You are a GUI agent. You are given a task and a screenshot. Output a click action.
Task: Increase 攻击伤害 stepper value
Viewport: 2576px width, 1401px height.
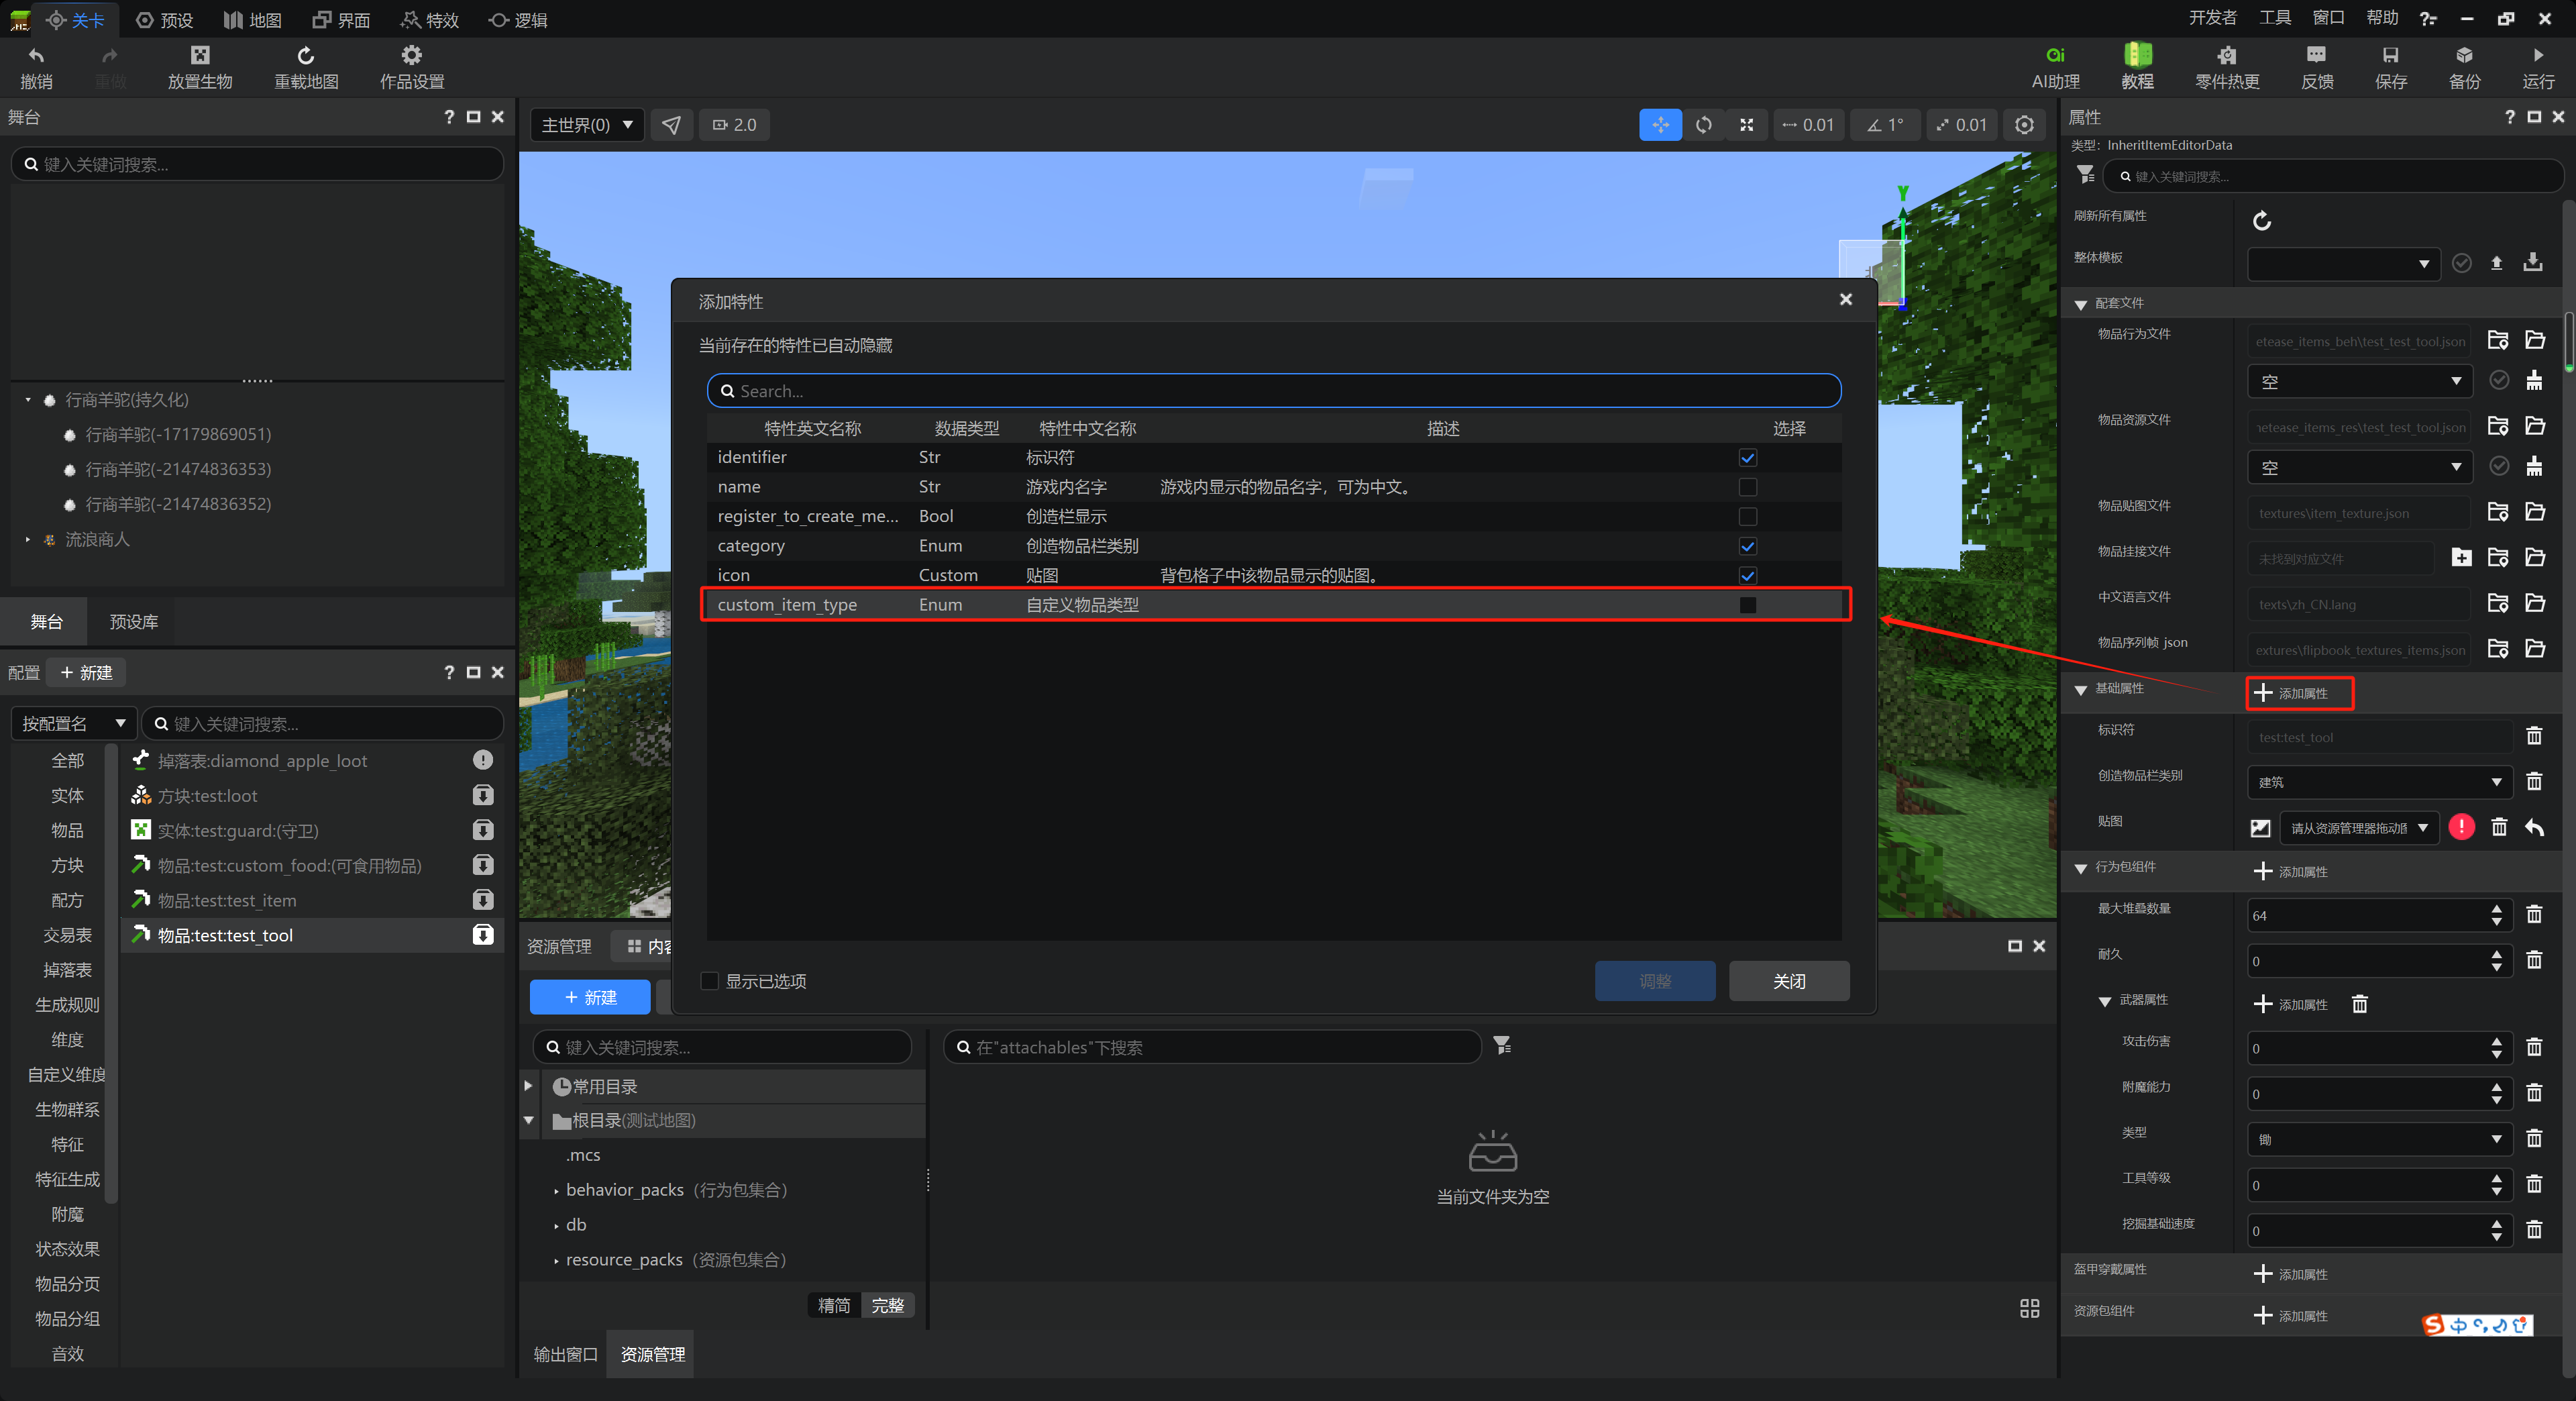tap(2496, 1041)
